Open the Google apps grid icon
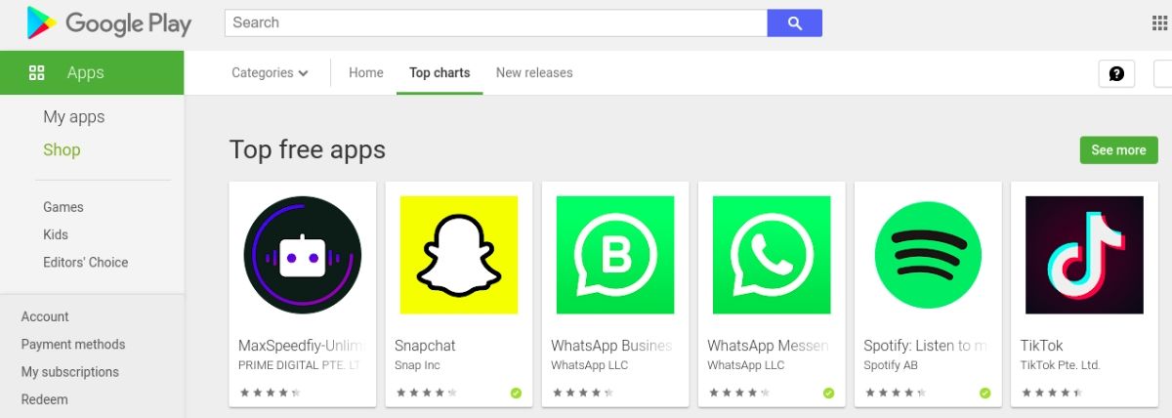The width and height of the screenshot is (1172, 418). pos(1159,23)
